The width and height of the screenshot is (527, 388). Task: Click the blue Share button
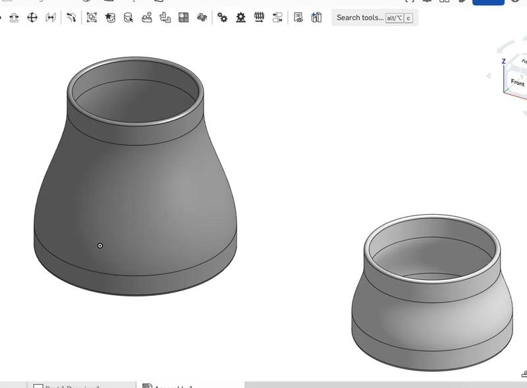[x=488, y=1]
